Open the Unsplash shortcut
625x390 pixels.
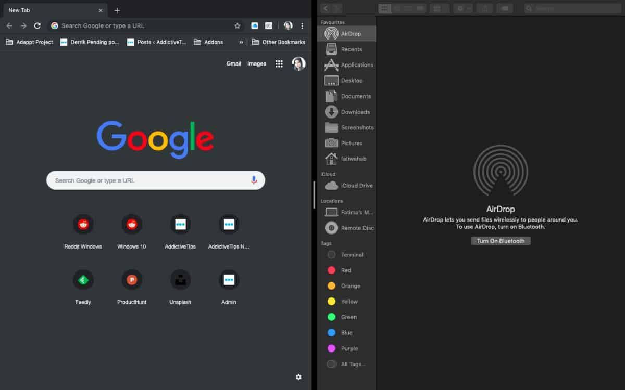[x=180, y=287]
